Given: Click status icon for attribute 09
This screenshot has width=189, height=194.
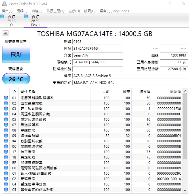Looking at the screenshot, I should coord(6,135).
